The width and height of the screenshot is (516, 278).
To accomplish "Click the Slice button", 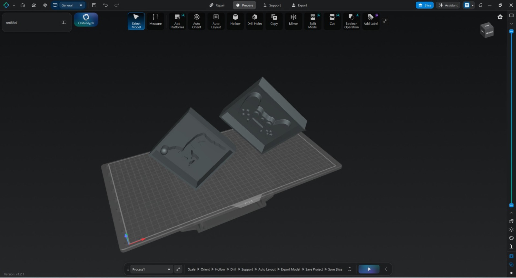I will (425, 5).
